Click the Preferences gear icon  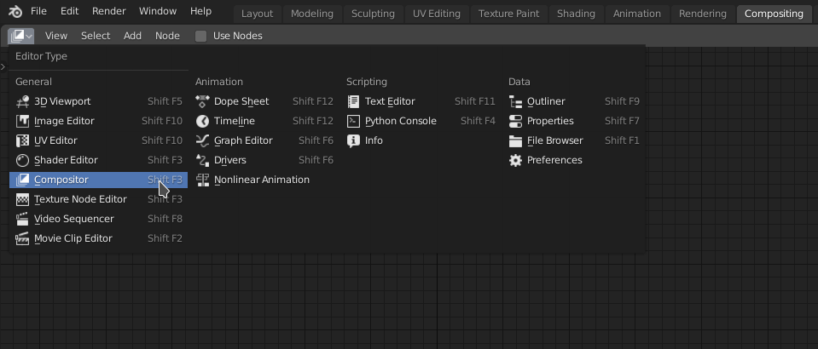pos(515,160)
